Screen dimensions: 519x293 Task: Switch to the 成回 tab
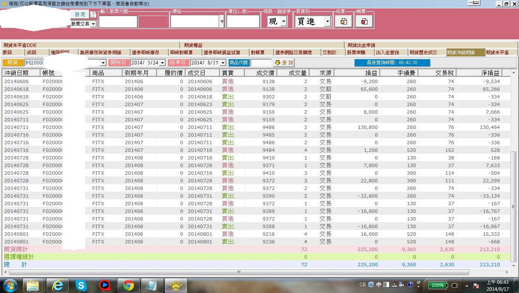[36, 52]
